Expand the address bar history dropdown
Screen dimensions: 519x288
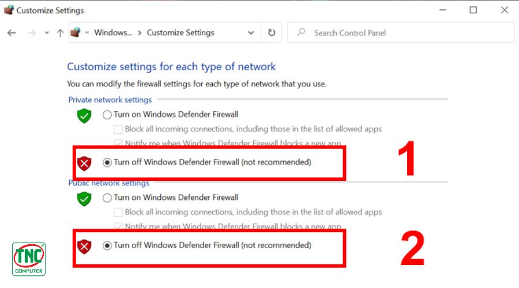(x=251, y=33)
